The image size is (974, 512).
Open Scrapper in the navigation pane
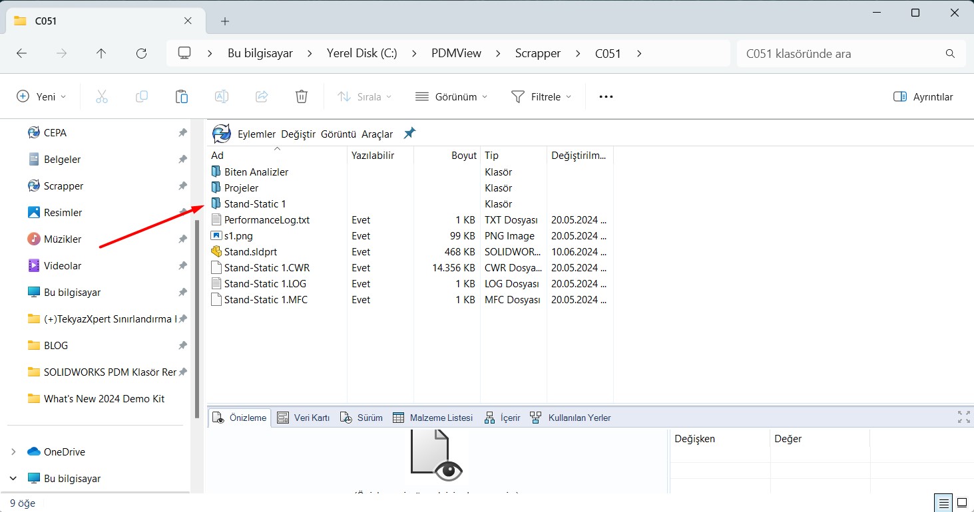pos(64,186)
